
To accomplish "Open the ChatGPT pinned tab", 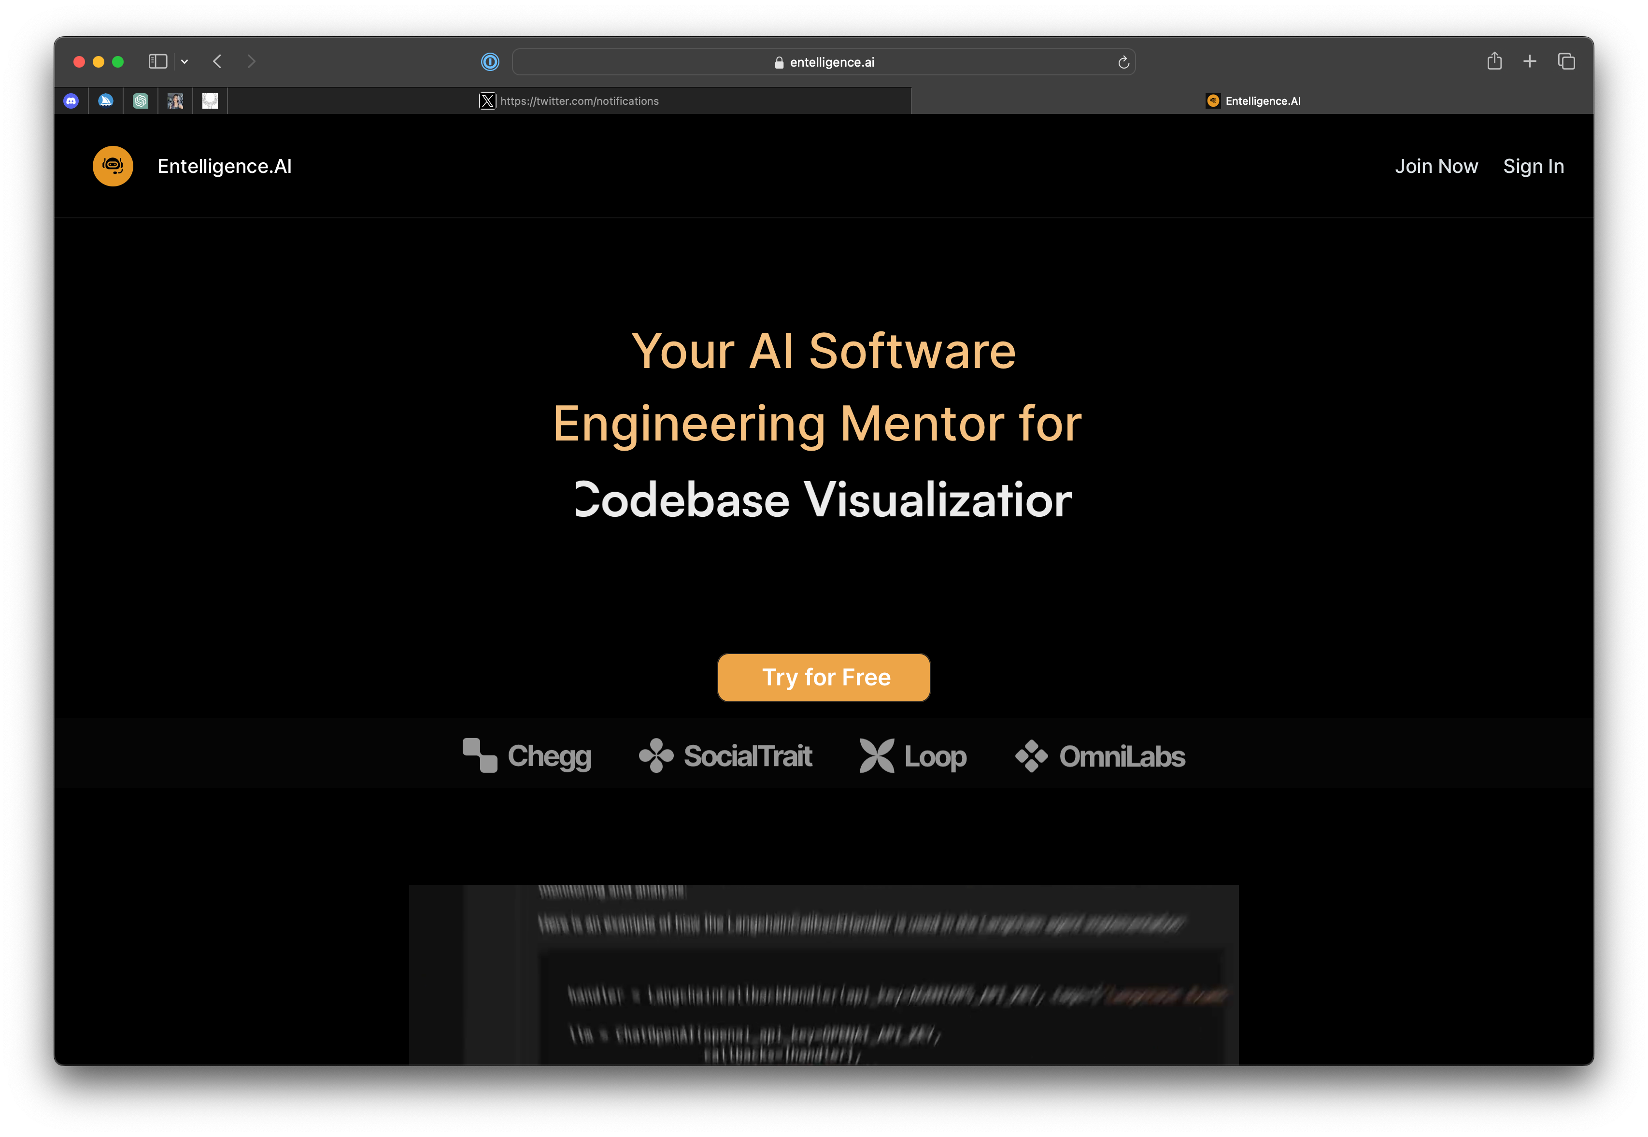I will point(140,101).
